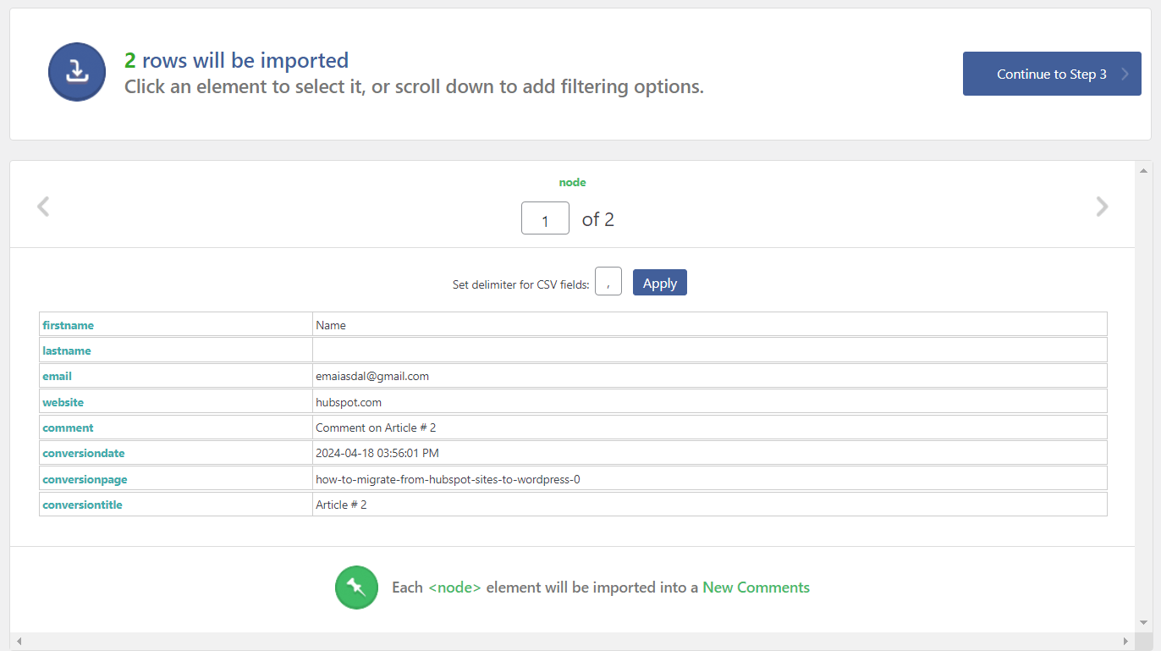Viewport: 1161px width, 651px height.
Task: Select the comment field label
Action: [69, 428]
